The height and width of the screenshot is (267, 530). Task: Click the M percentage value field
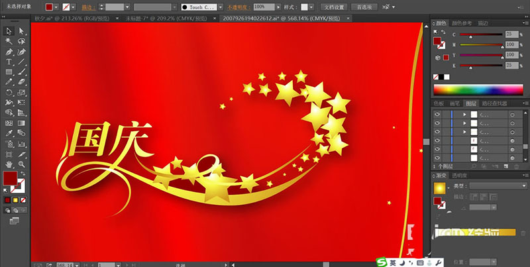coord(511,44)
